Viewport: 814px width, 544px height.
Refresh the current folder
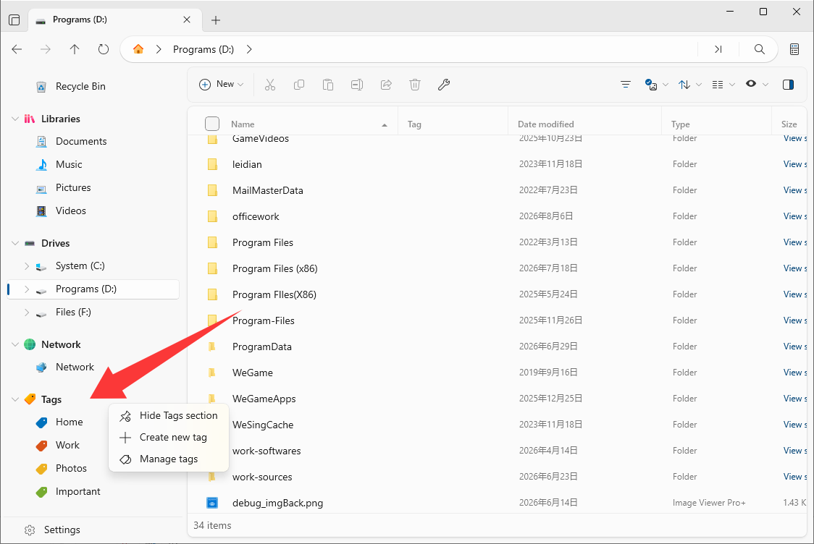coord(104,49)
